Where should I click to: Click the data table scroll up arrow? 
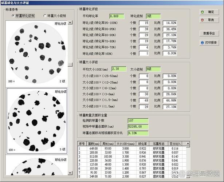[188, 143]
